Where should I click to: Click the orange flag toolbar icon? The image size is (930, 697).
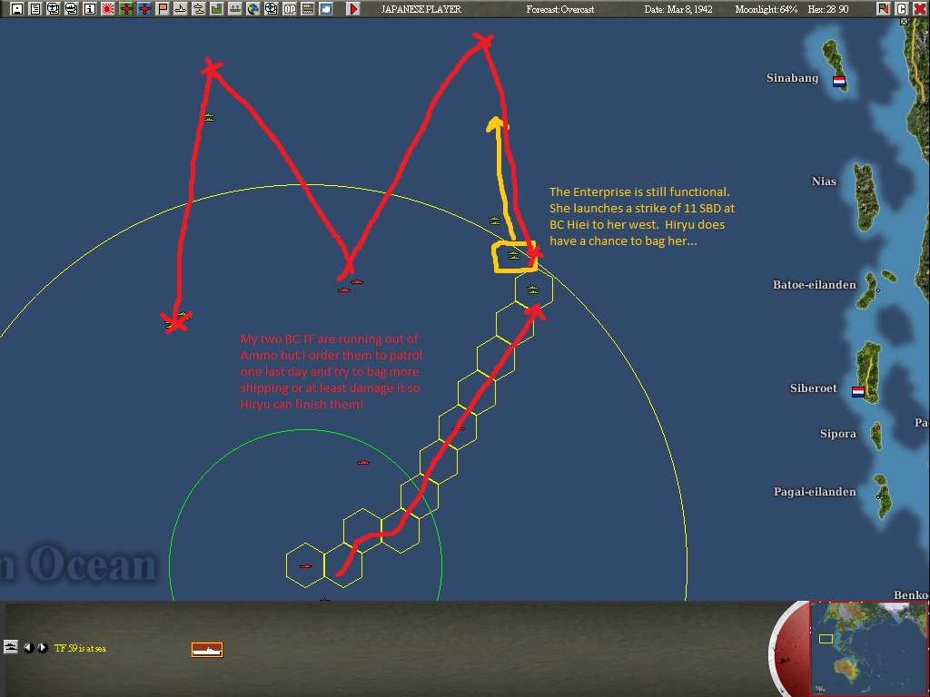coord(162,9)
